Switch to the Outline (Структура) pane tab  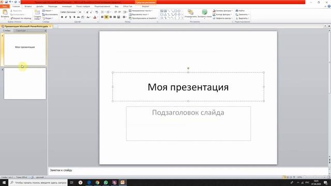pyautogui.click(x=21, y=30)
